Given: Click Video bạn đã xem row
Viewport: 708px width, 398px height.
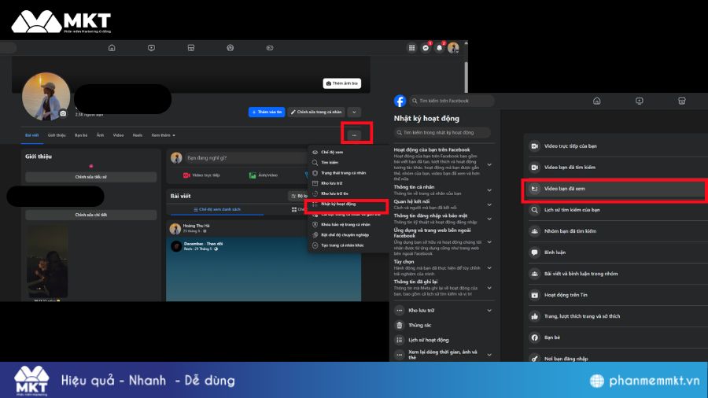Looking at the screenshot, I should [614, 189].
